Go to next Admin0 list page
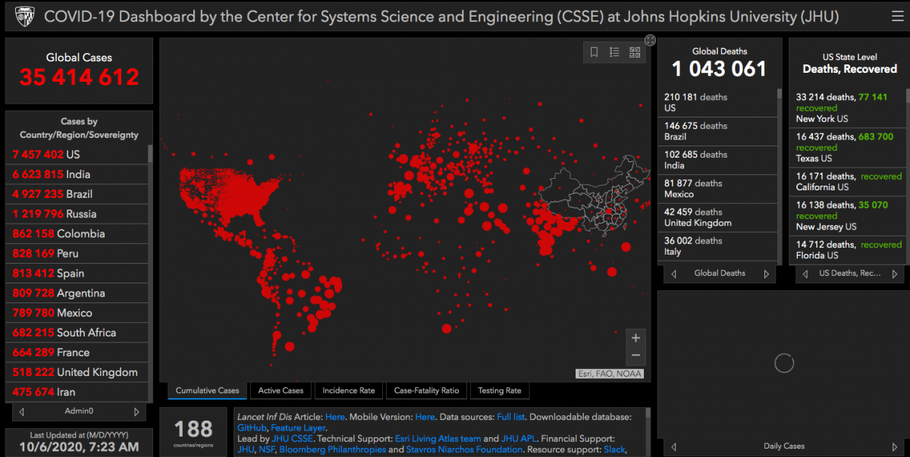910x457 pixels. point(136,412)
